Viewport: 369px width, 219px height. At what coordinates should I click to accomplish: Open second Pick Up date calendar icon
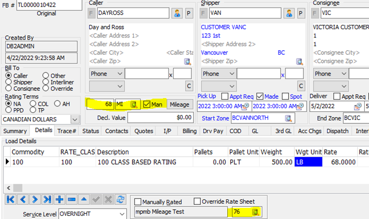click(x=300, y=107)
